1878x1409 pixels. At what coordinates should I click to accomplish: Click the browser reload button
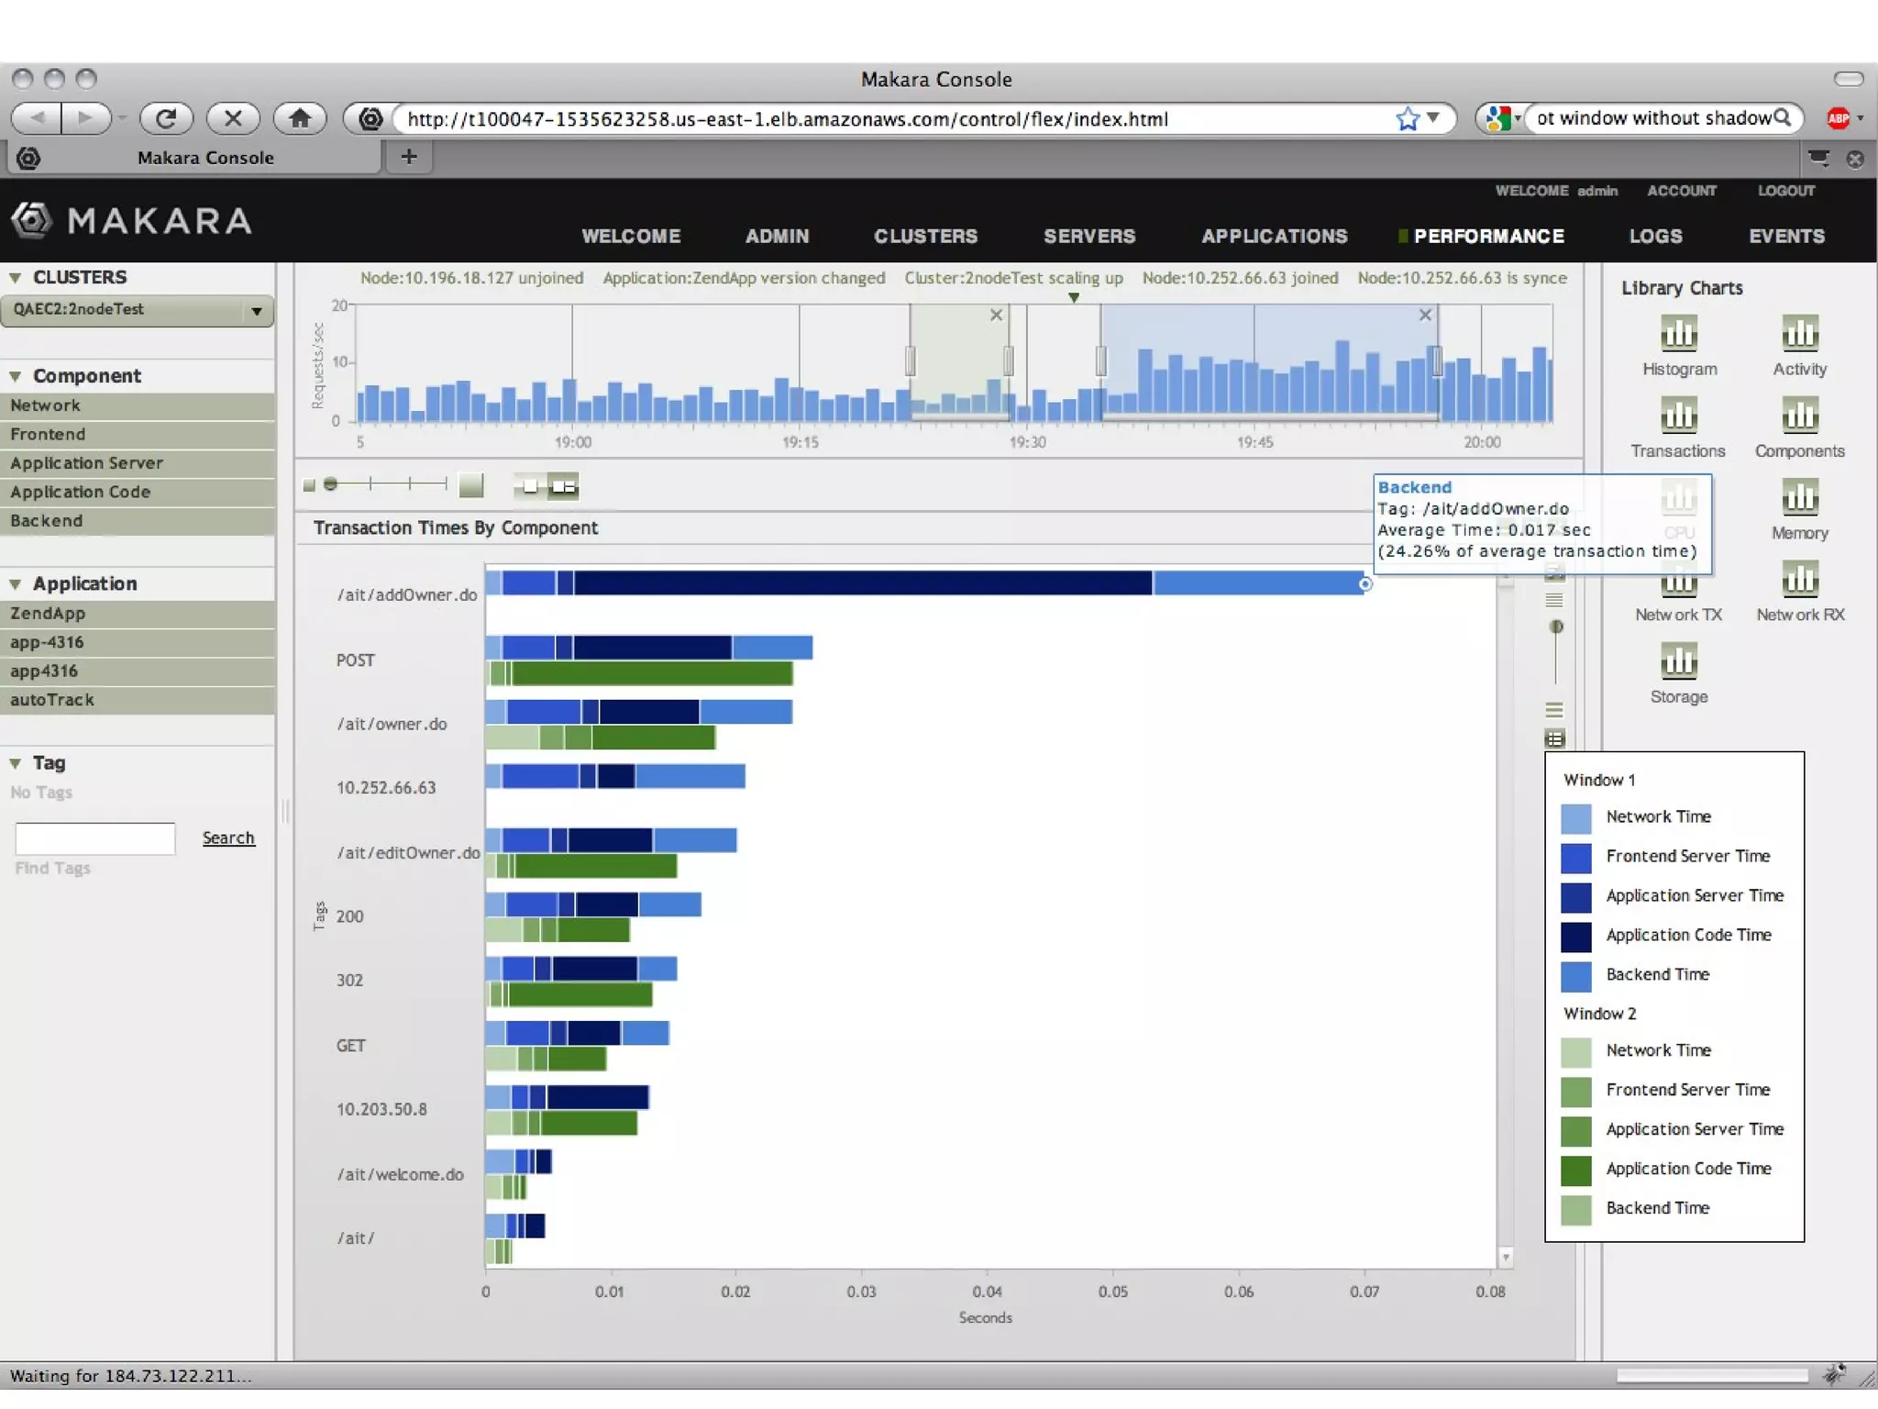(166, 118)
